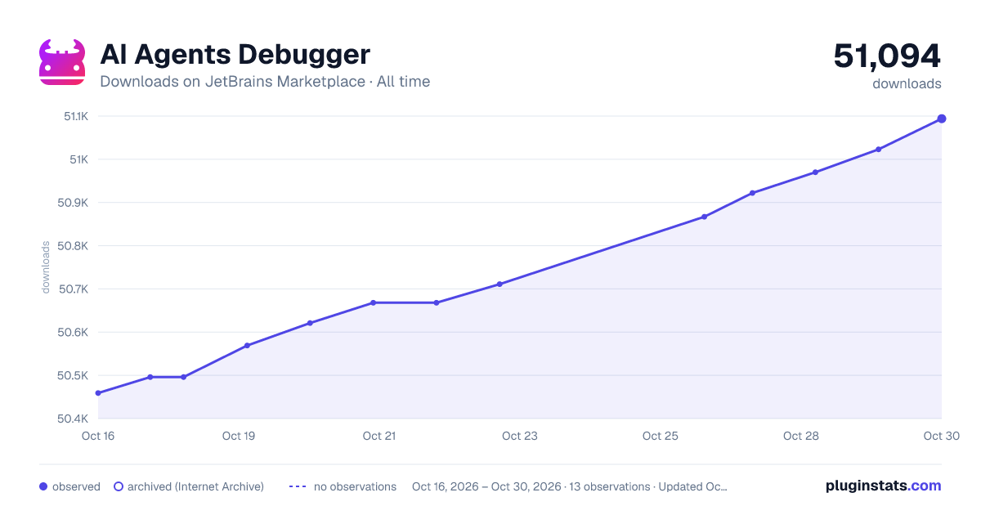Click the 50.7K y-axis label

[x=73, y=289]
